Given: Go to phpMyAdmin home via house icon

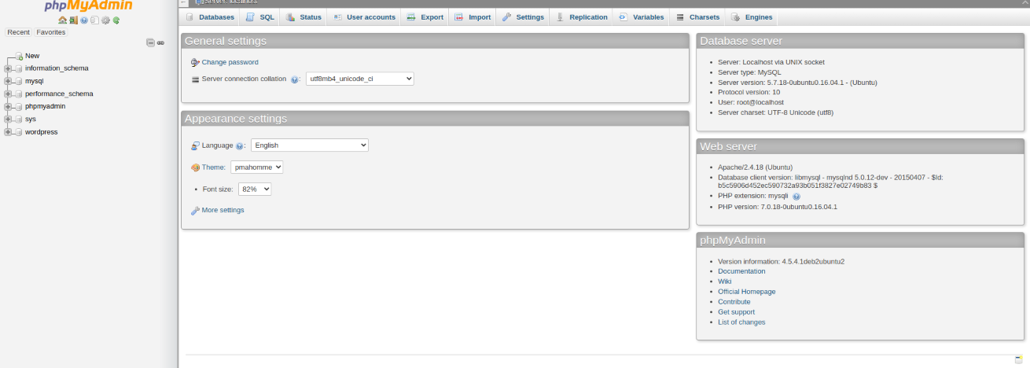Looking at the screenshot, I should 62,20.
